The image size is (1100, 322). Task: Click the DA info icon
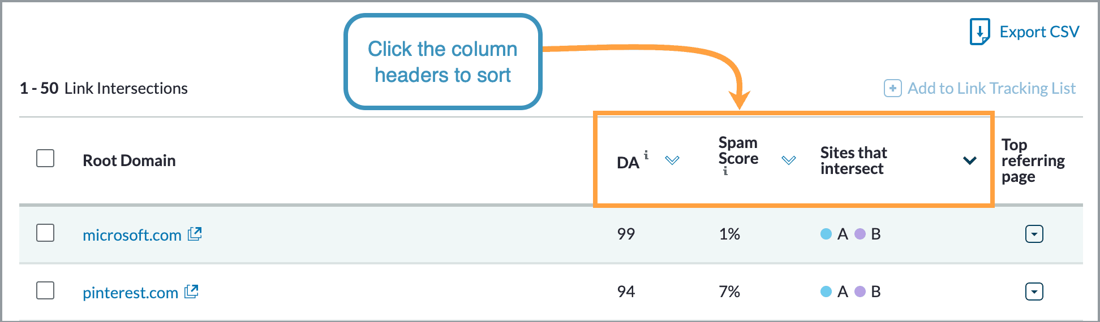tap(646, 155)
